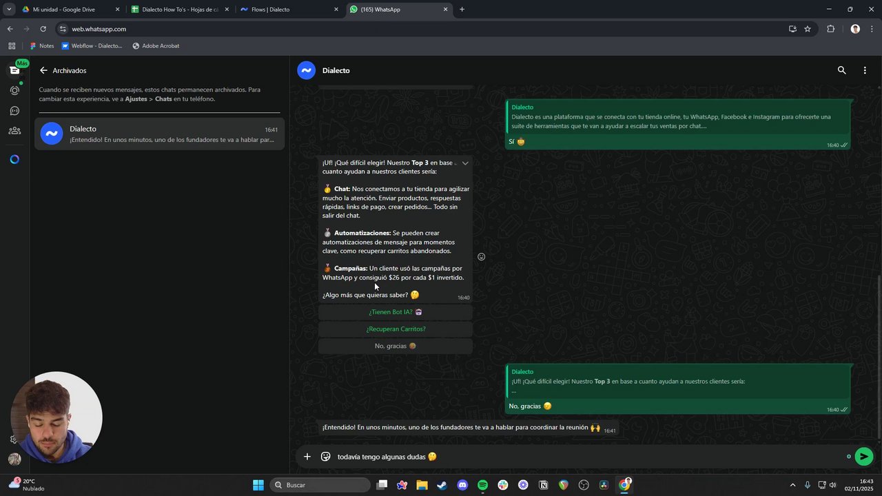The height and width of the screenshot is (496, 882).
Task: Open the Channels icon in WhatsApp sidebar
Action: point(14,110)
